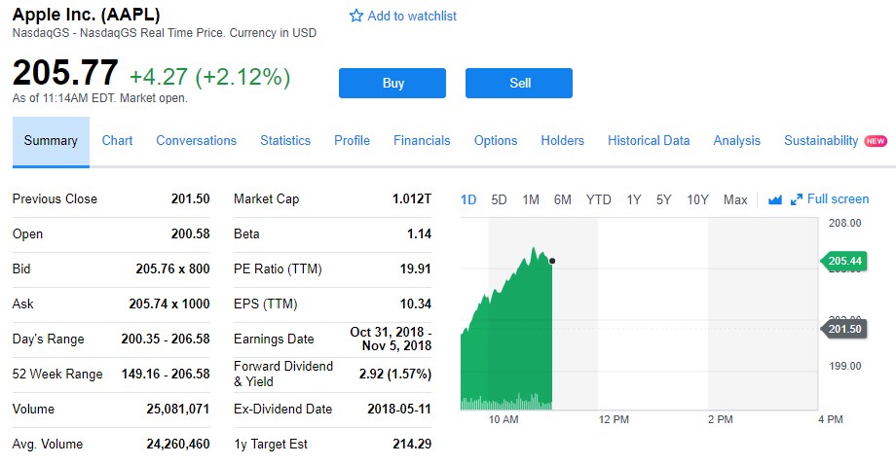896x465 pixels.
Task: Select the Financials tab
Action: [x=422, y=141]
